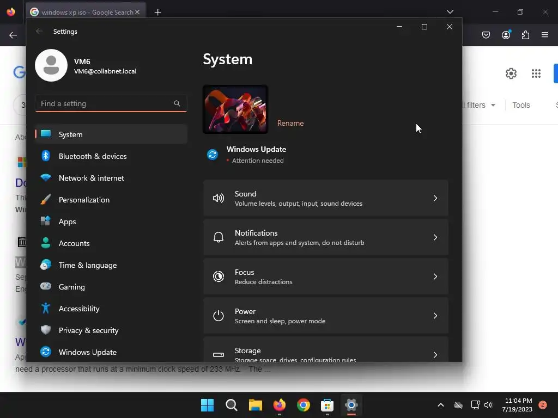The height and width of the screenshot is (418, 558).
Task: Click the Windows Update sync icon in header
Action: 213,155
